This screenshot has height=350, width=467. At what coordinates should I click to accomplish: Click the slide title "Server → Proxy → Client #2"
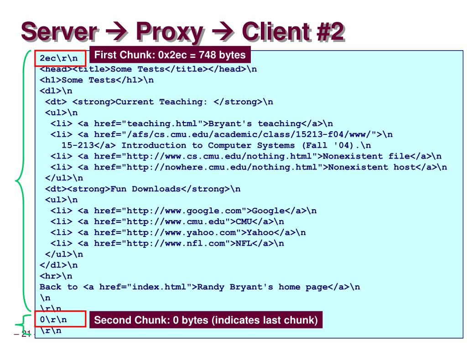183,31
